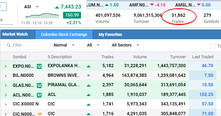Select symbol CIC.X0000`N
The width and height of the screenshot is (221, 116).
coord(26,104)
